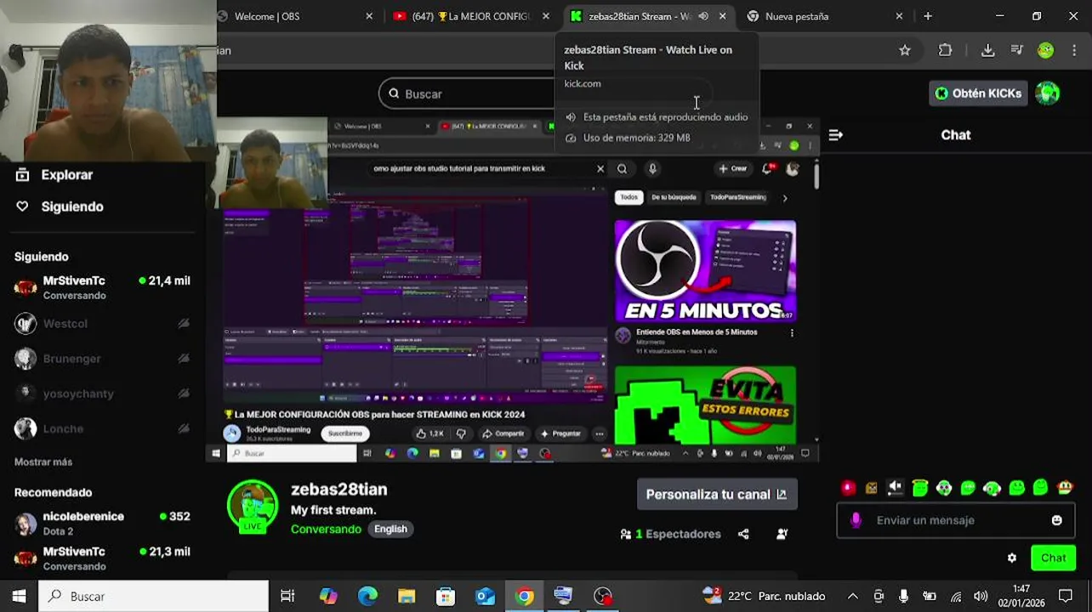
Task: Click the share stream icon
Action: tap(743, 534)
